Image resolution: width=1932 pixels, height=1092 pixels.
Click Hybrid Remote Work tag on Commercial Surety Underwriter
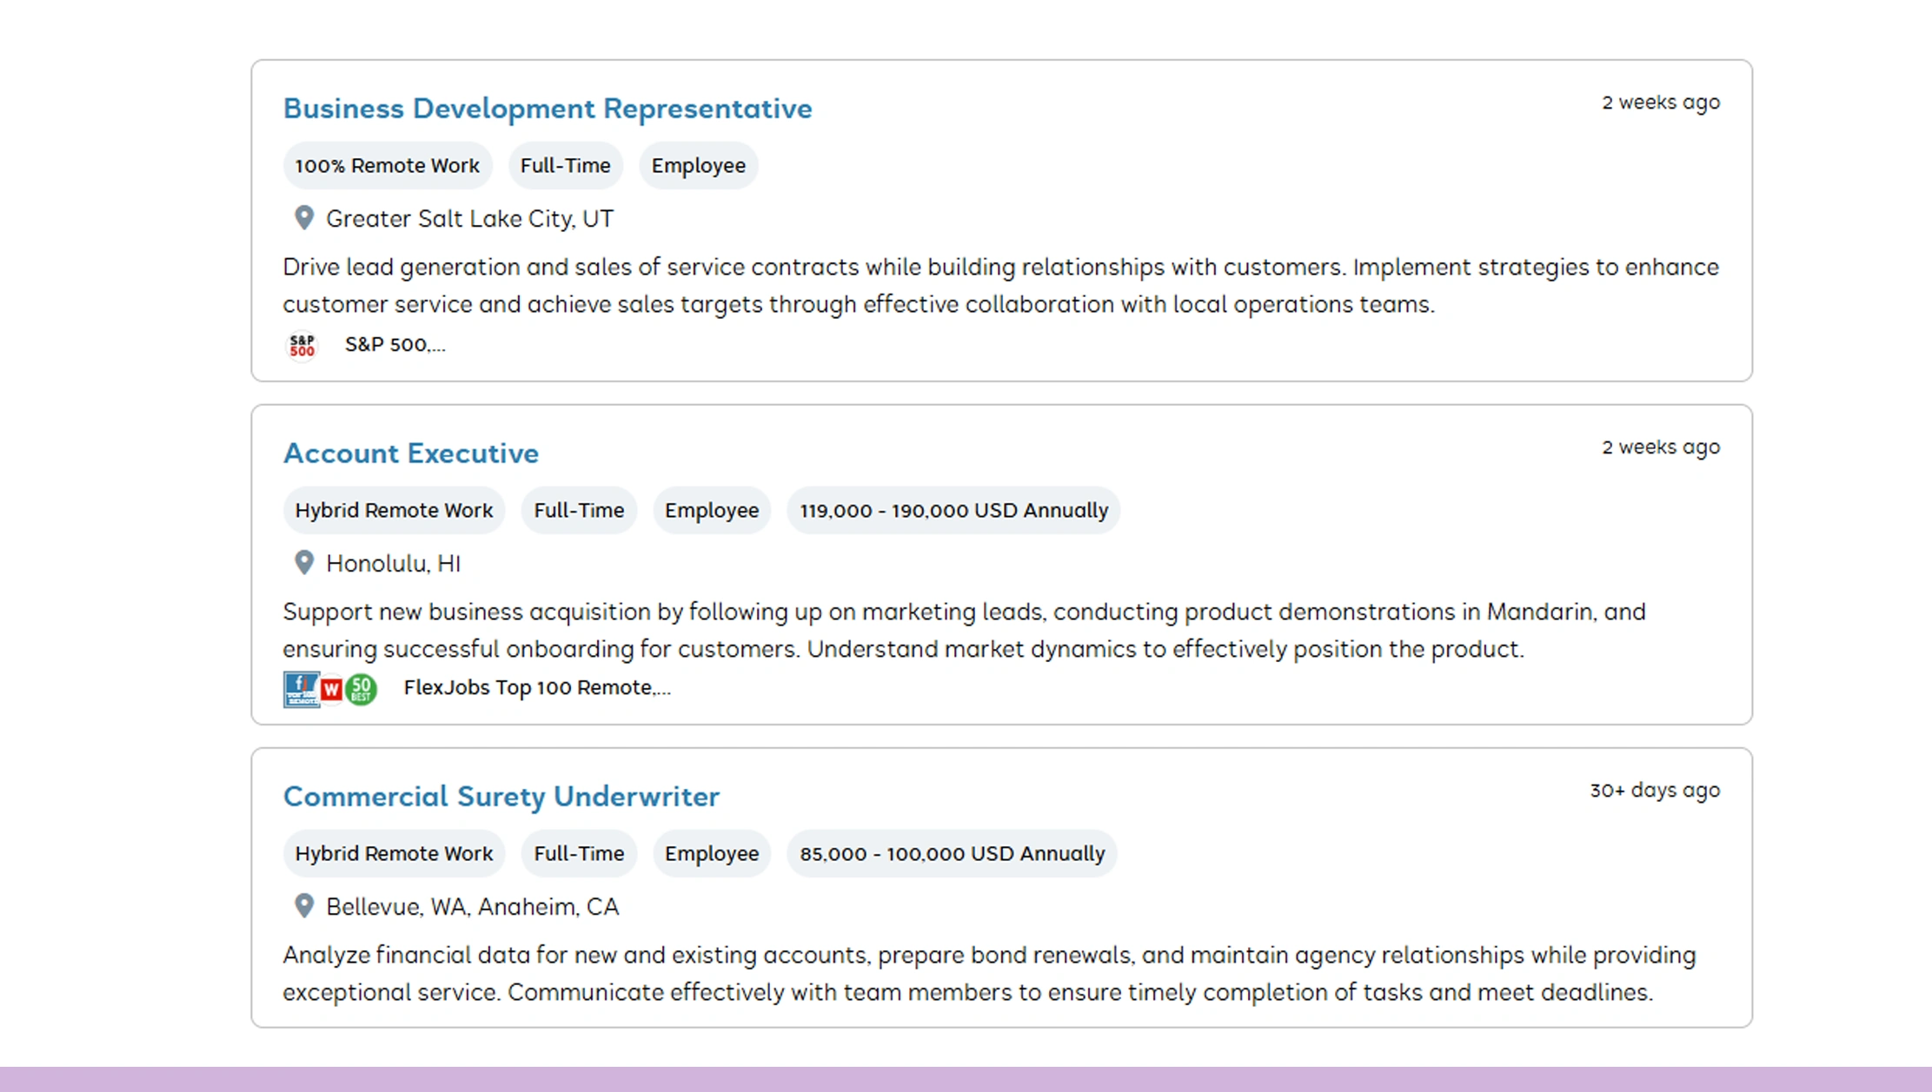pyautogui.click(x=394, y=853)
